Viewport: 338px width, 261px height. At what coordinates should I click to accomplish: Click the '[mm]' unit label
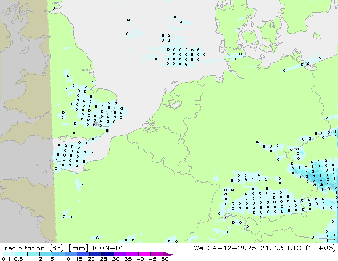pos(78,248)
